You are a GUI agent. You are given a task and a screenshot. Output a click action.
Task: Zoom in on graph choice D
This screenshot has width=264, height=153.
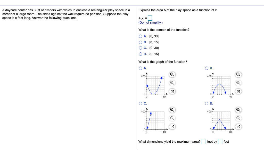[238, 110]
